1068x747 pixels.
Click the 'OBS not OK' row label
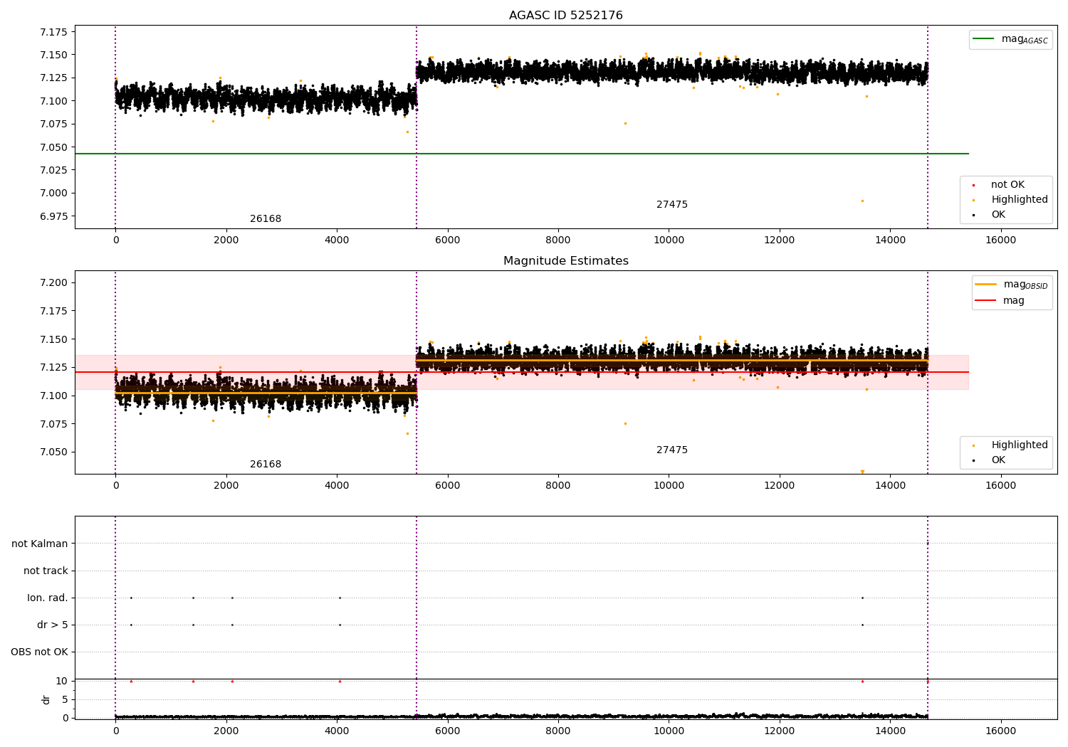pos(39,652)
